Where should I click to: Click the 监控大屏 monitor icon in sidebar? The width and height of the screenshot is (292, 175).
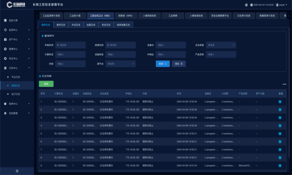[x=5, y=20]
